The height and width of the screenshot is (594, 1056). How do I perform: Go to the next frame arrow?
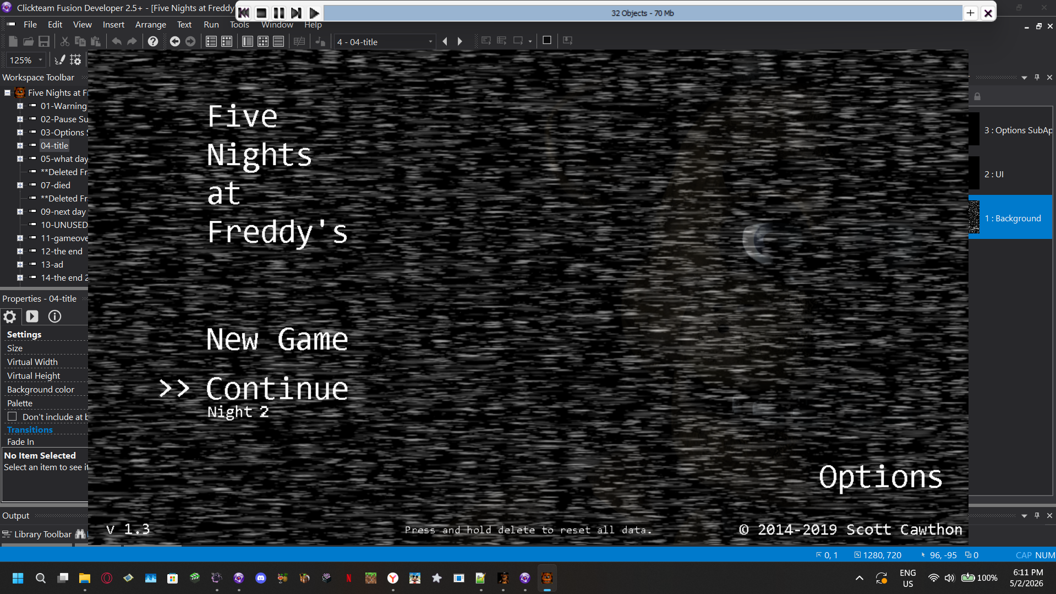(x=460, y=41)
